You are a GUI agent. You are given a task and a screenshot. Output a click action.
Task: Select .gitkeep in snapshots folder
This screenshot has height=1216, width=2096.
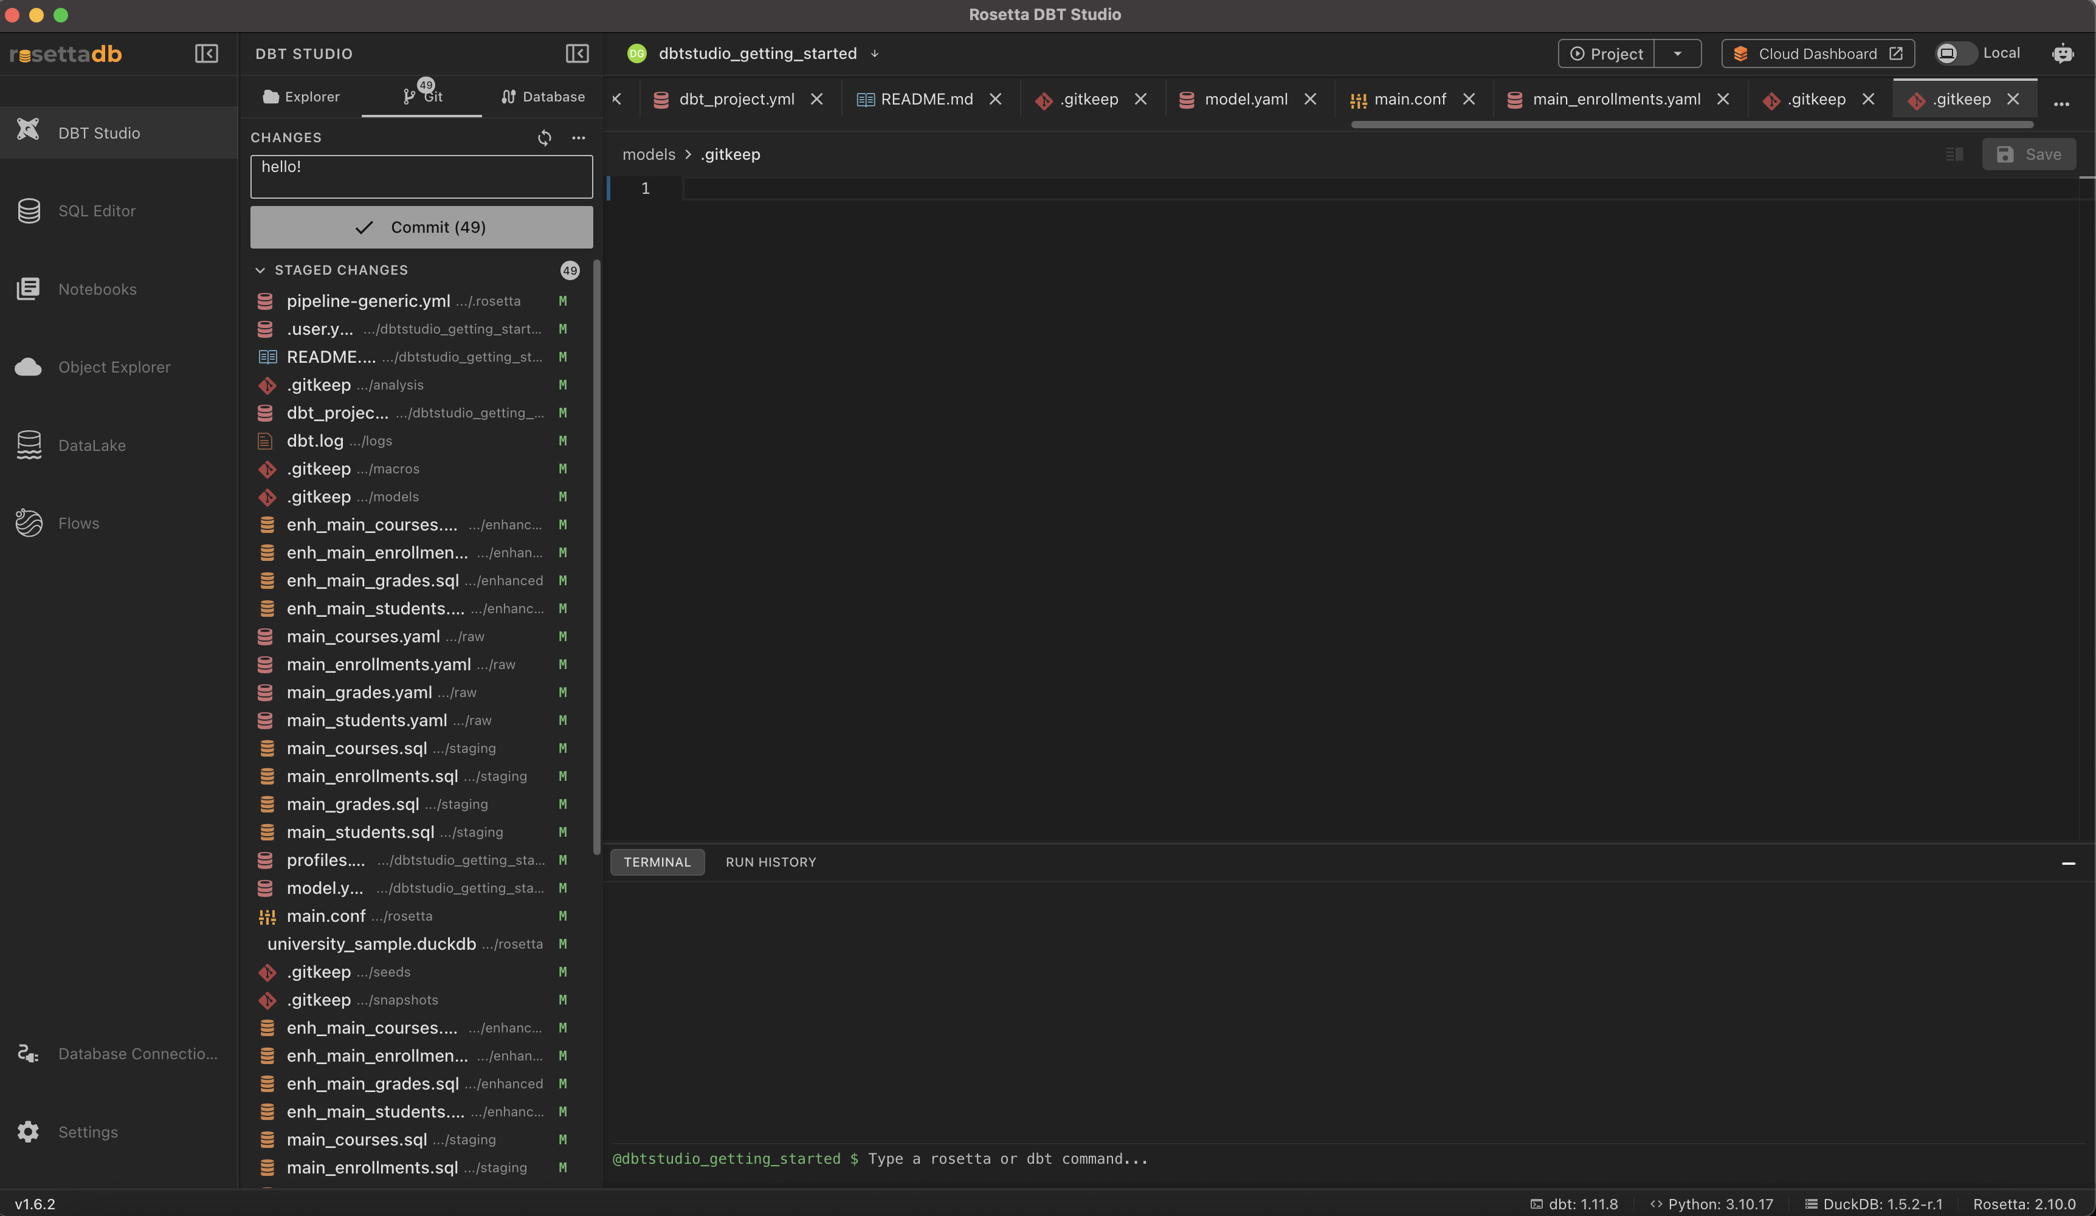(415, 1000)
